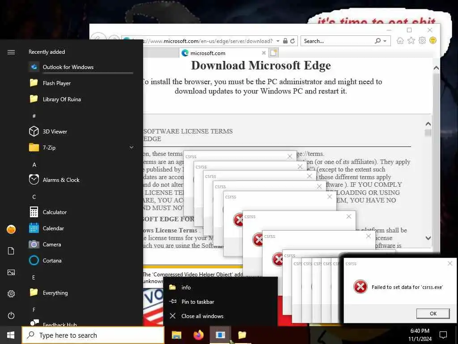Click the page scrollbar up arrow

point(436,68)
